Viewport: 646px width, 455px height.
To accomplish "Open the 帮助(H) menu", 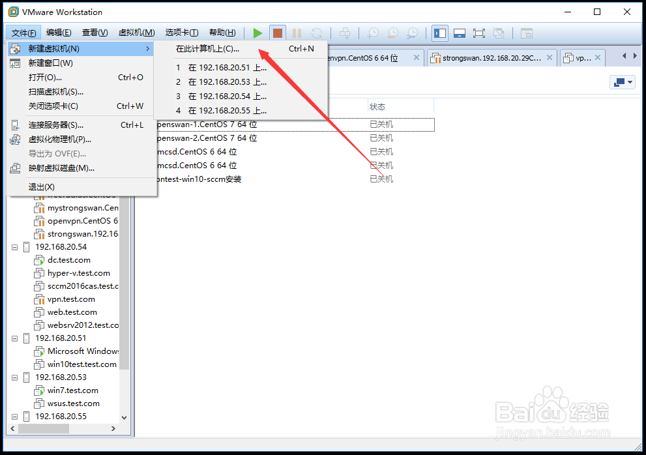I will pyautogui.click(x=222, y=33).
